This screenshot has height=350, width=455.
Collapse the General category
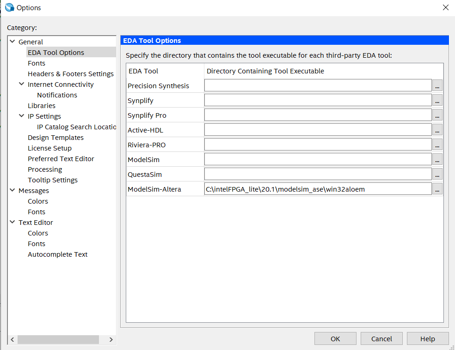point(12,42)
